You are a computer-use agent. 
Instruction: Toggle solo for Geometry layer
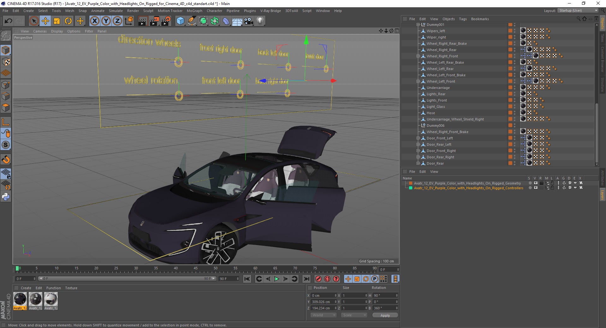pyautogui.click(x=530, y=183)
